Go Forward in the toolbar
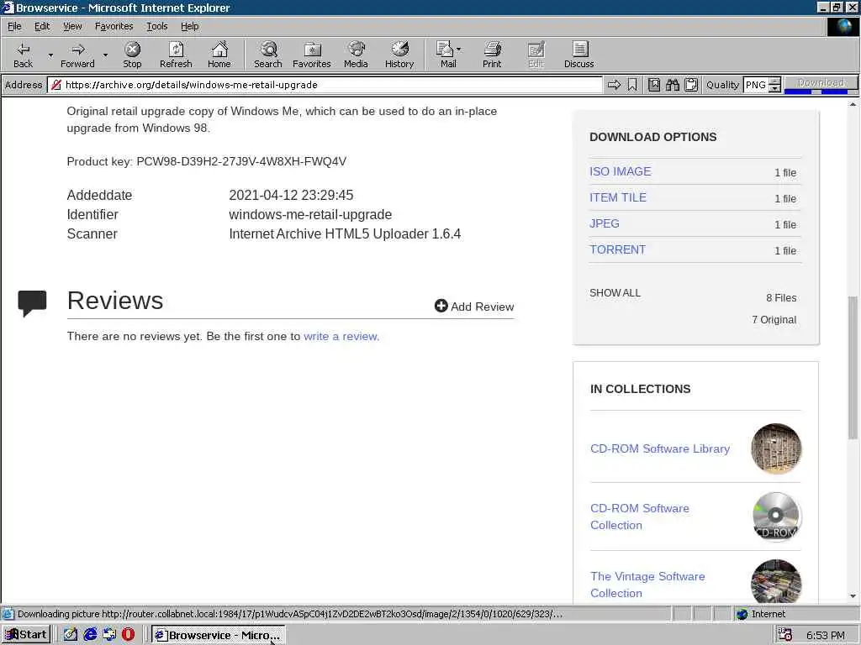 (x=77, y=55)
